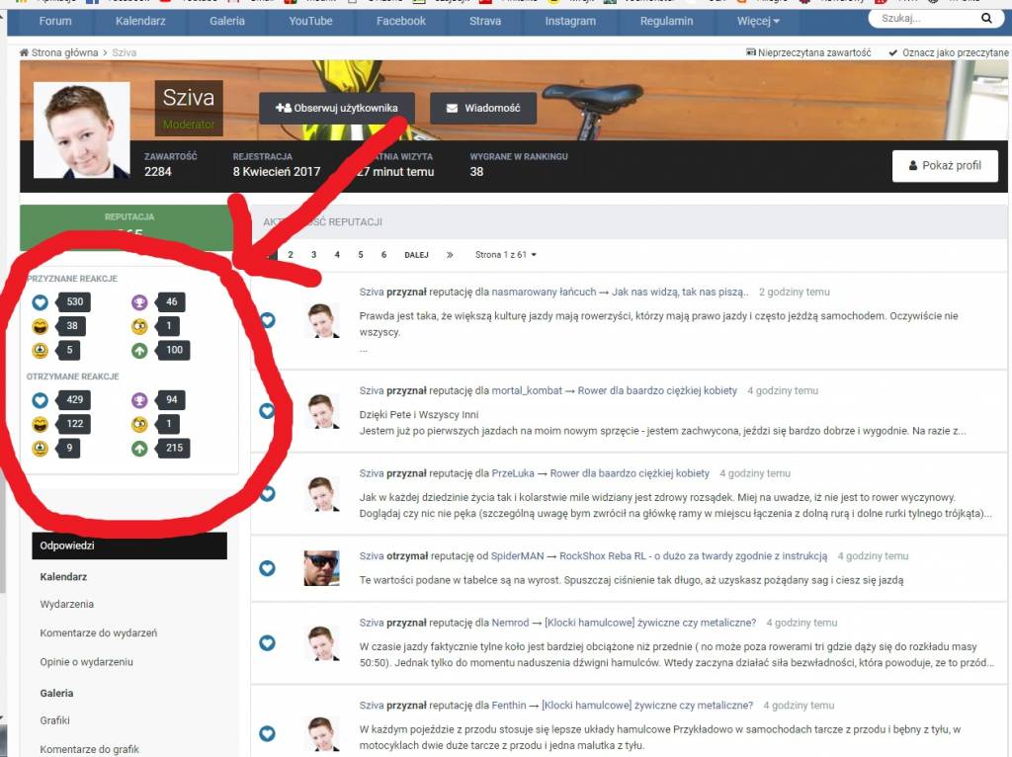Click the received trophy reaction icon with 94

139,400
